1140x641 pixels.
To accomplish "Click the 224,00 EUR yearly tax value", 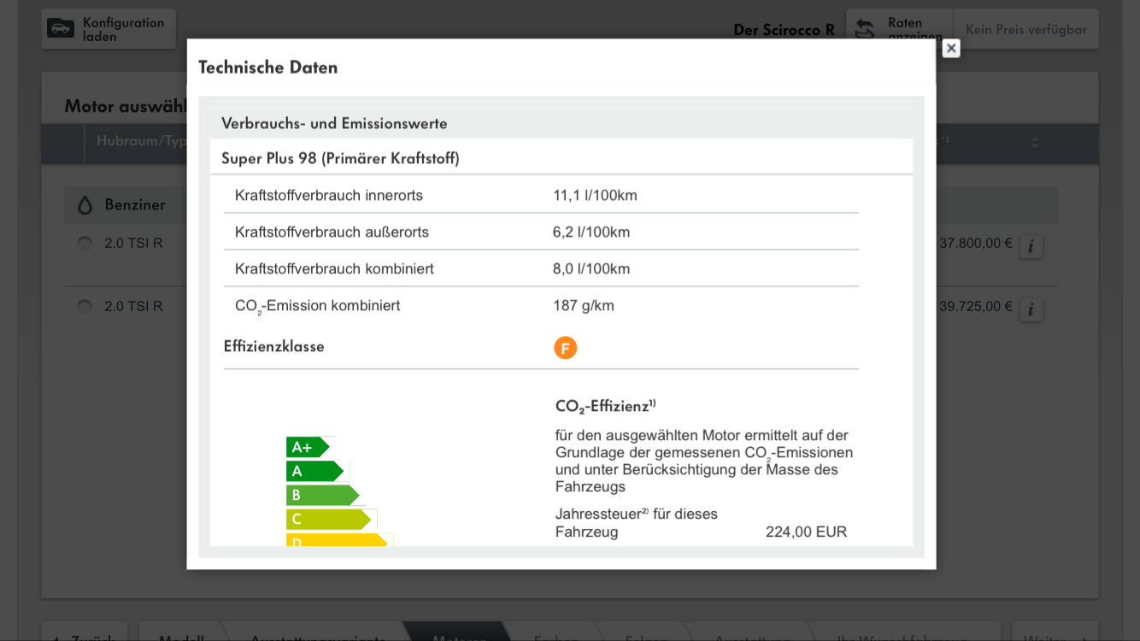I will pyautogui.click(x=806, y=532).
